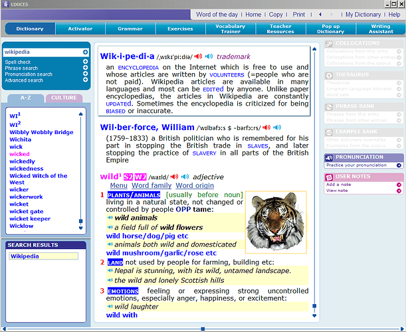406x332 pixels.
Task: Switch to the Activator tab
Action: coord(80,29)
